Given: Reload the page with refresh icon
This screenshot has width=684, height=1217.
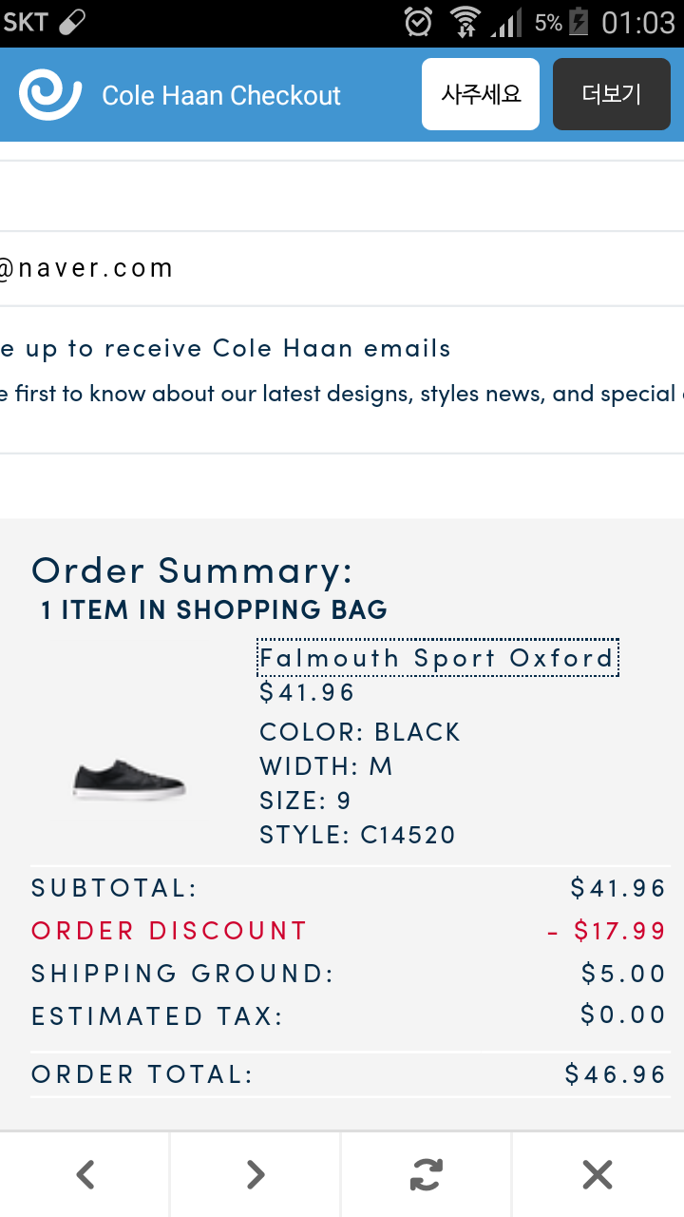Looking at the screenshot, I should [x=427, y=1175].
